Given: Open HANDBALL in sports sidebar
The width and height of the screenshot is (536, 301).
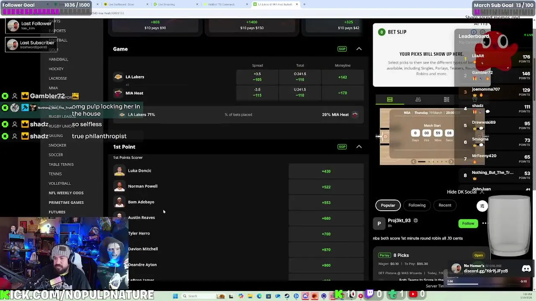Looking at the screenshot, I should point(58,59).
